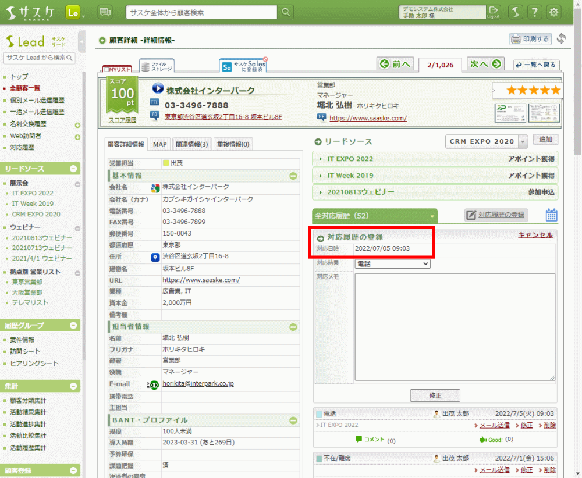The height and width of the screenshot is (478, 582).
Task: Return to list with 一覧へ戻る
Action: click(536, 65)
